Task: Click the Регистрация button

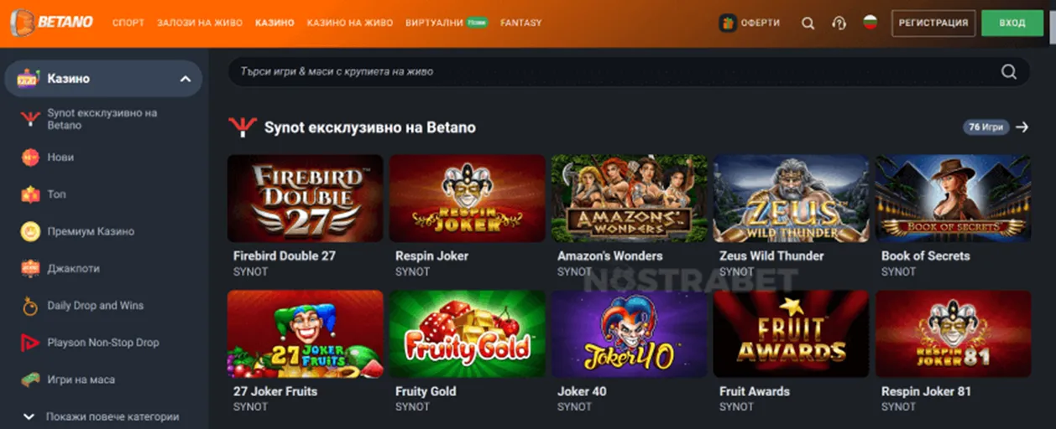Action: [933, 23]
